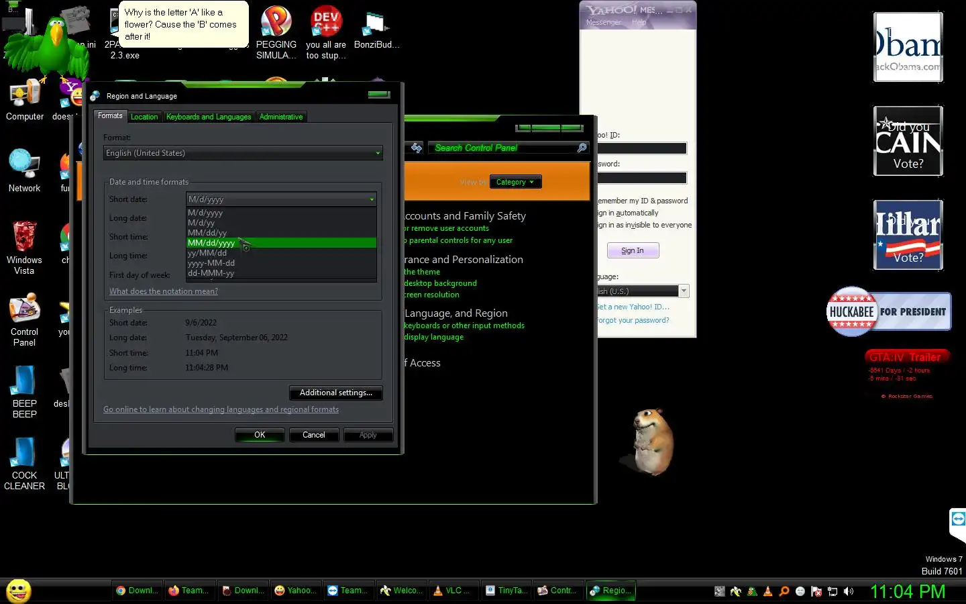Image resolution: width=966 pixels, height=604 pixels.
Task: Switch to the Firefox Team... taskbar item
Action: pos(190,591)
